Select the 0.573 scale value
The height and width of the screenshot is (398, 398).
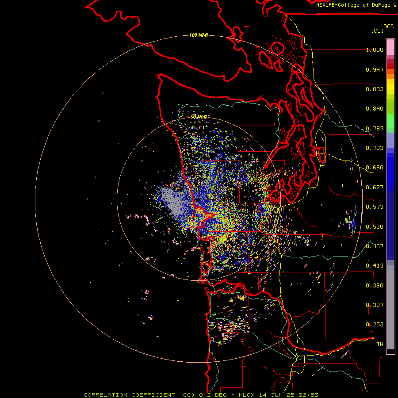click(375, 207)
